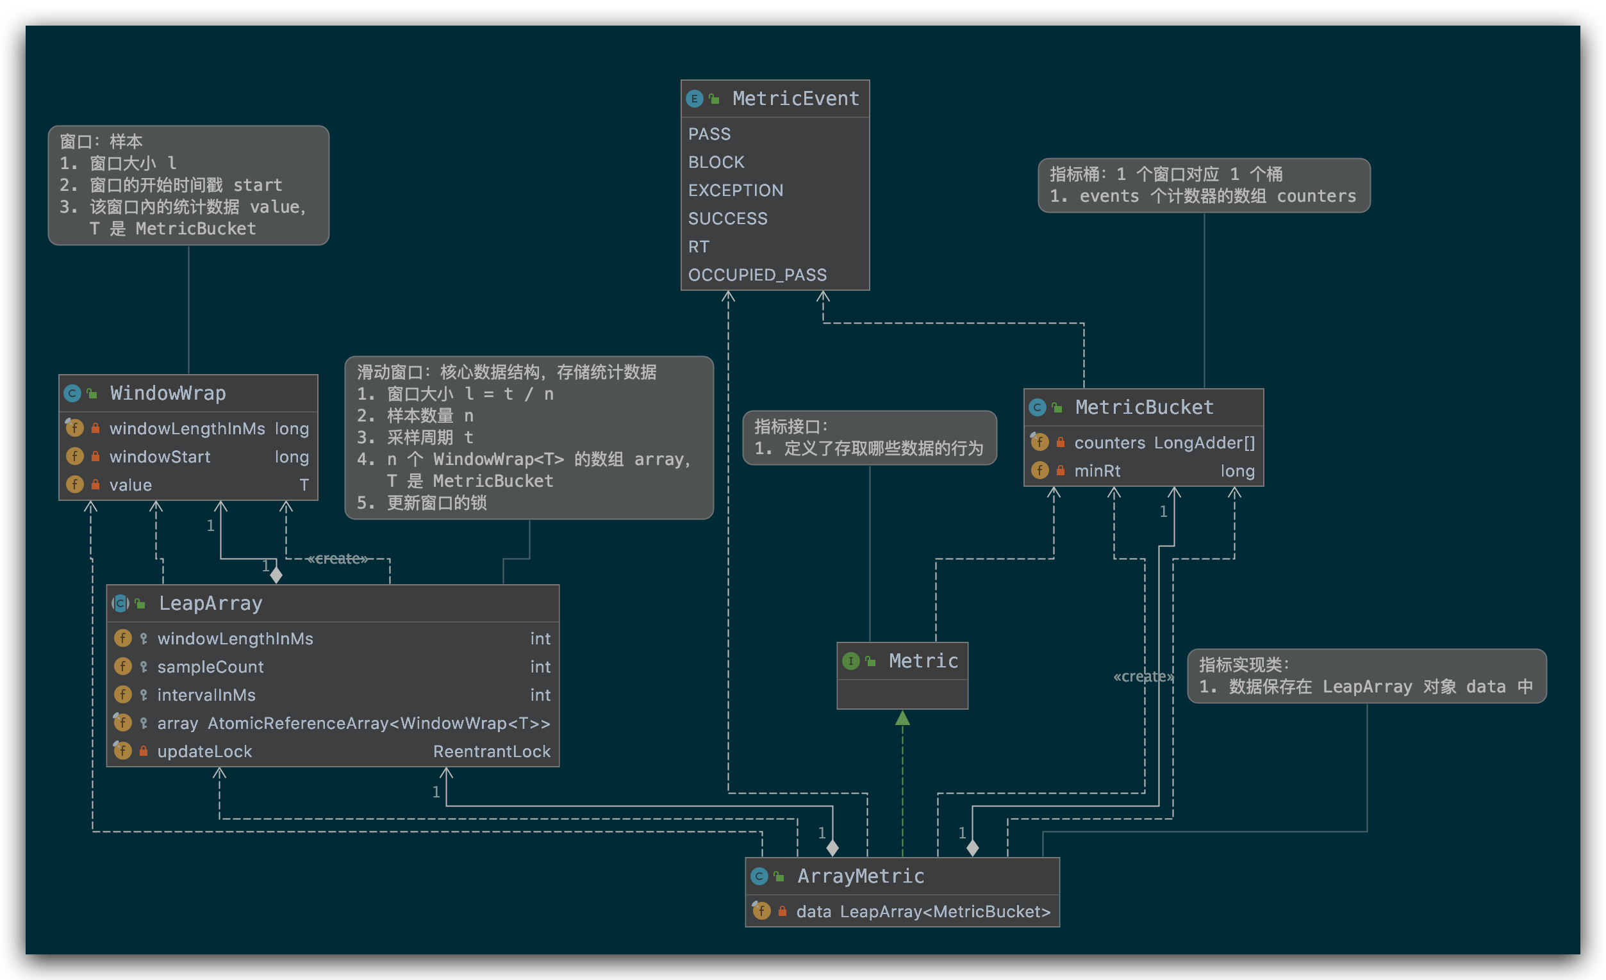This screenshot has width=1606, height=980.
Task: Click the ReentrantLock type text
Action: [492, 751]
